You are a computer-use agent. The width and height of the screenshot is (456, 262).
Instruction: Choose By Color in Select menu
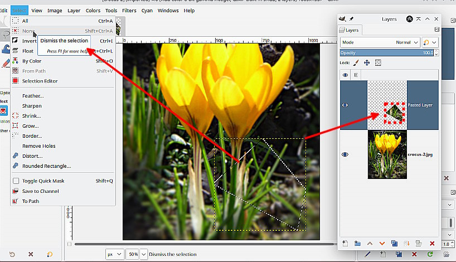(63, 61)
